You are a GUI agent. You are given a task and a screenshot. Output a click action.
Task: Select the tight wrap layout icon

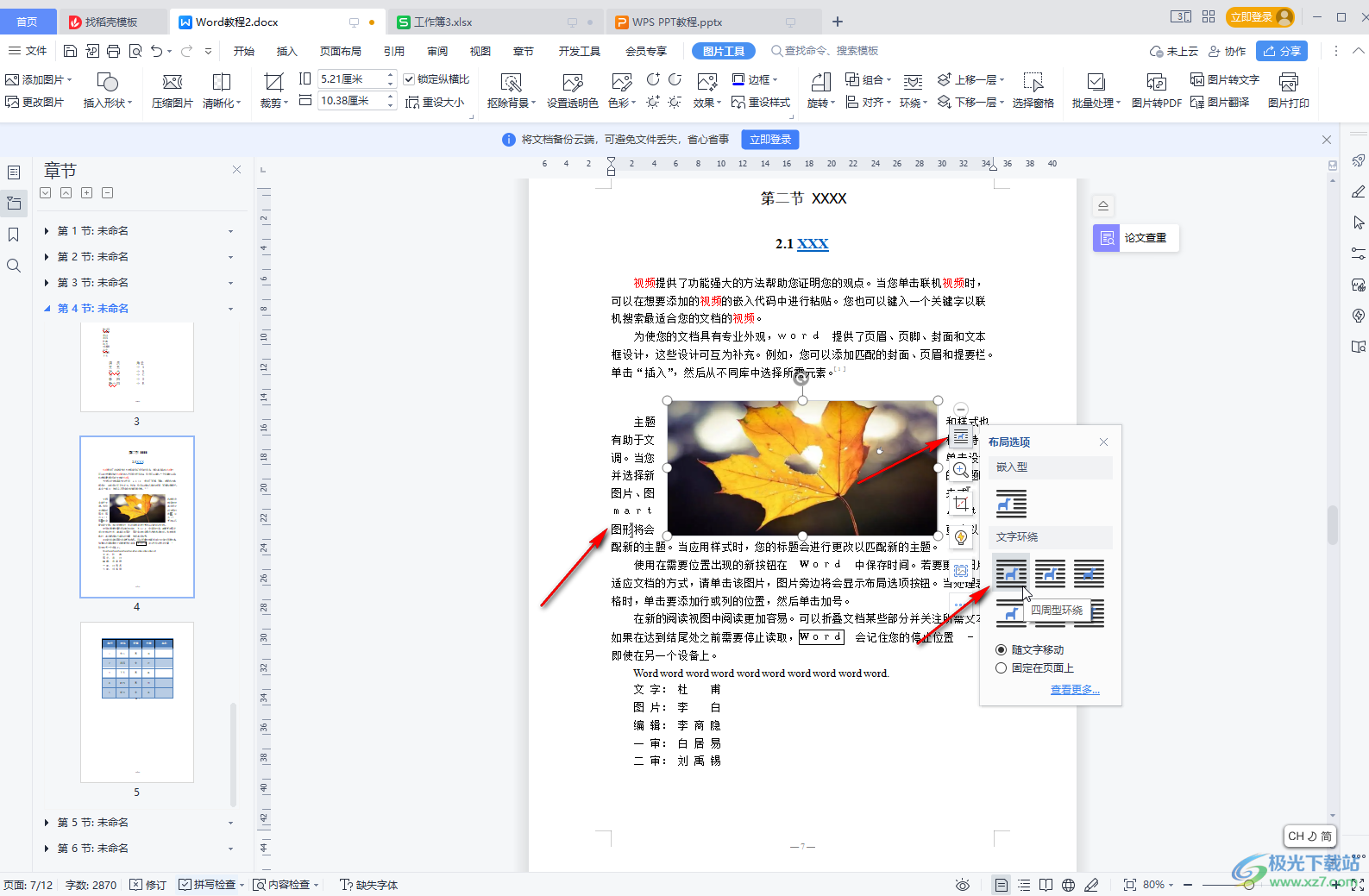[1050, 573]
